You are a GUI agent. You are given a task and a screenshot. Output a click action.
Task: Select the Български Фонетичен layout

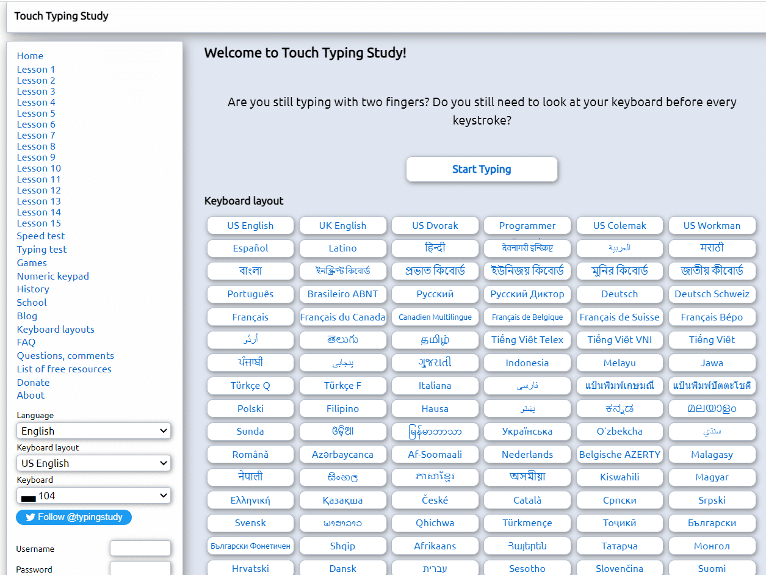click(x=250, y=546)
